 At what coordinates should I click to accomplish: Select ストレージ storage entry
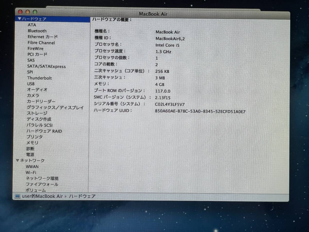pyautogui.click(x=37, y=113)
